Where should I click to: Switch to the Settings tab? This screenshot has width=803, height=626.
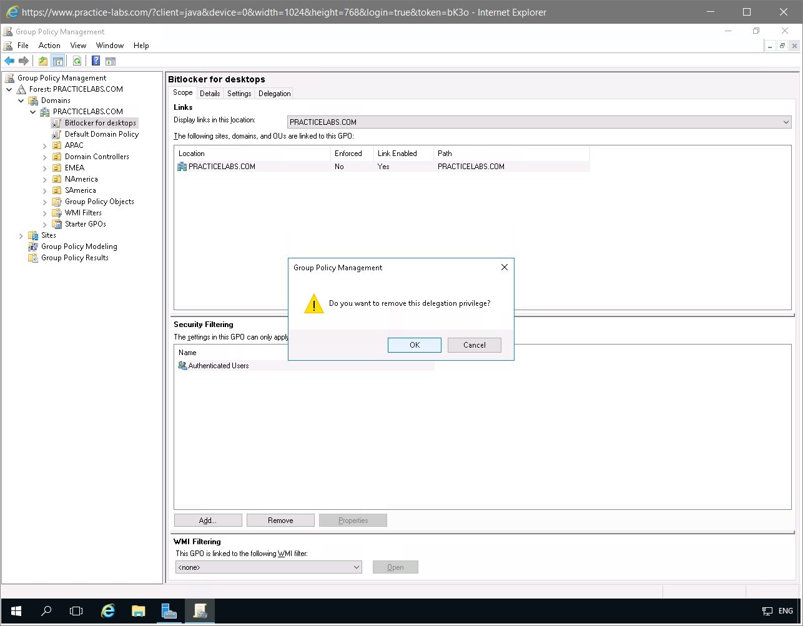point(239,94)
